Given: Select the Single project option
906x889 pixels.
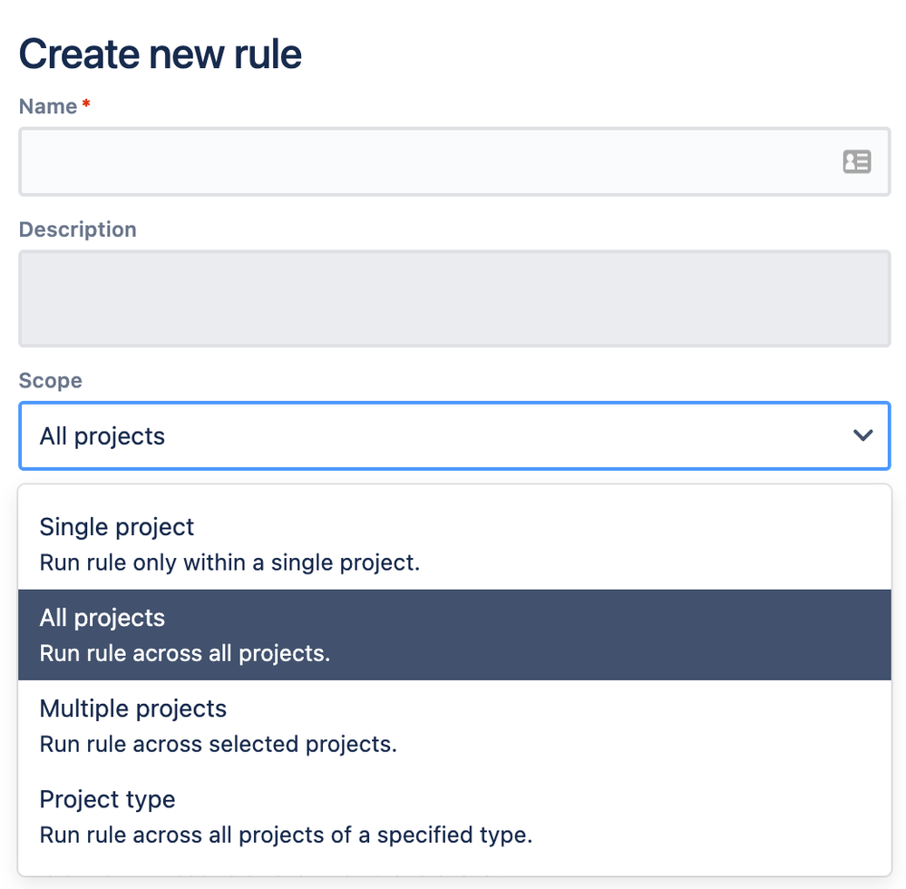Looking at the screenshot, I should [x=454, y=544].
